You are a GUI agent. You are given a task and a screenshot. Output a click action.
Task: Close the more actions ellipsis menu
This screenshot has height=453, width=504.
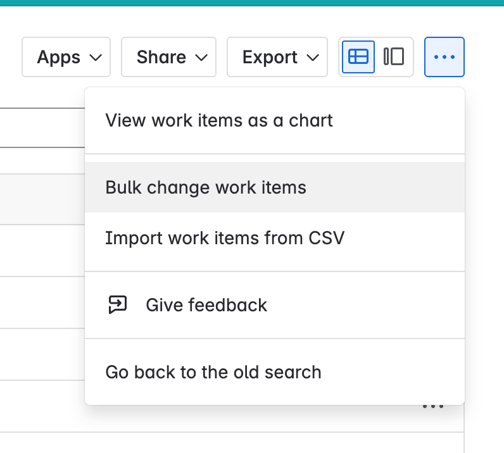click(x=444, y=57)
